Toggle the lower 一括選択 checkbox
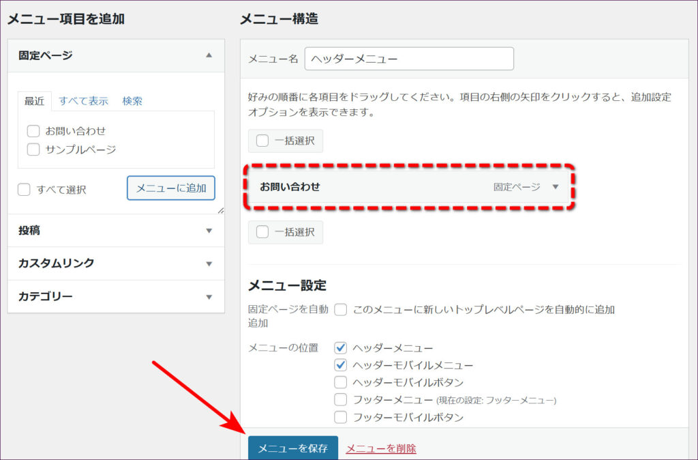 click(262, 232)
